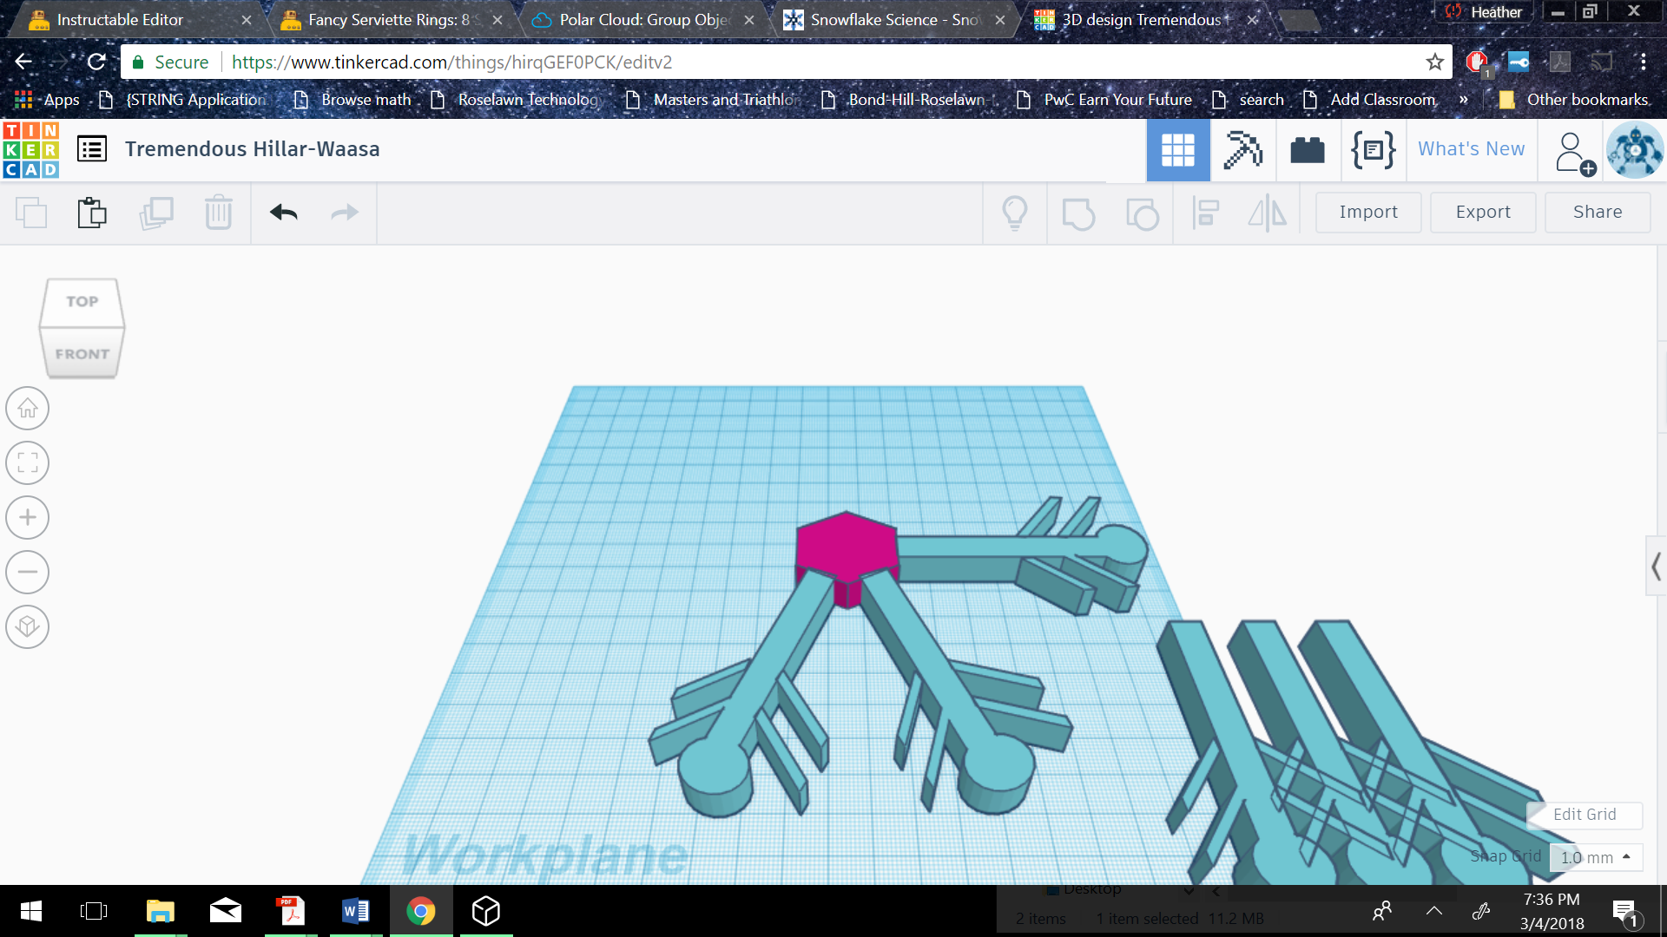Open the Windows Action Center notifications
The width and height of the screenshot is (1667, 937).
tap(1625, 913)
